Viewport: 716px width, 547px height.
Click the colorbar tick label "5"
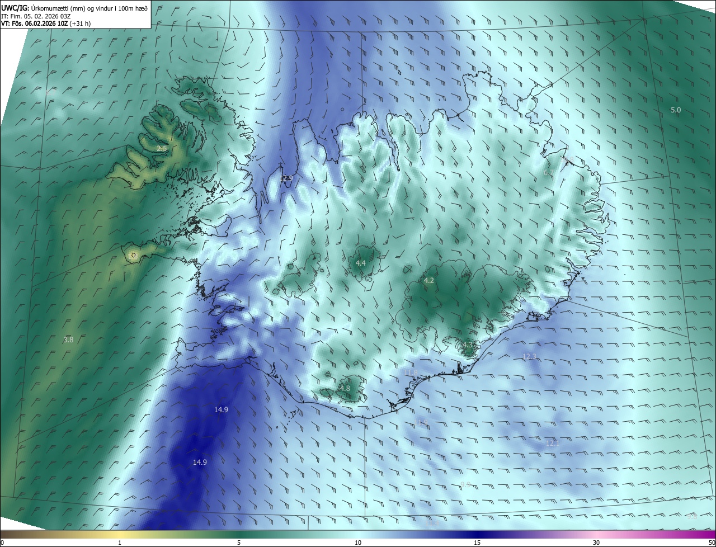(x=239, y=543)
